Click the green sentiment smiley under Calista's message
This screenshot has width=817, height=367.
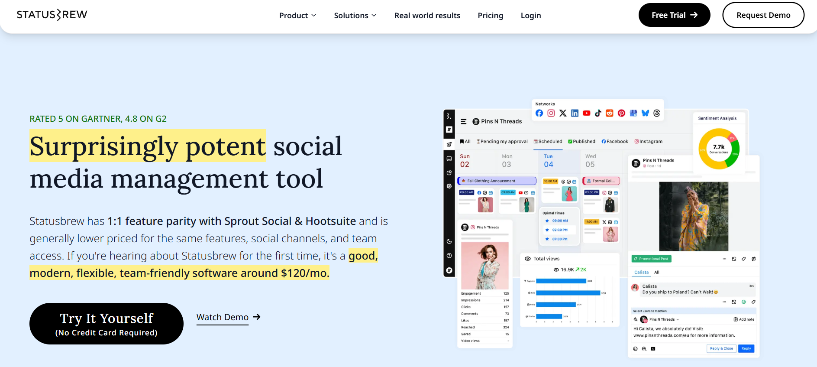[x=744, y=302]
